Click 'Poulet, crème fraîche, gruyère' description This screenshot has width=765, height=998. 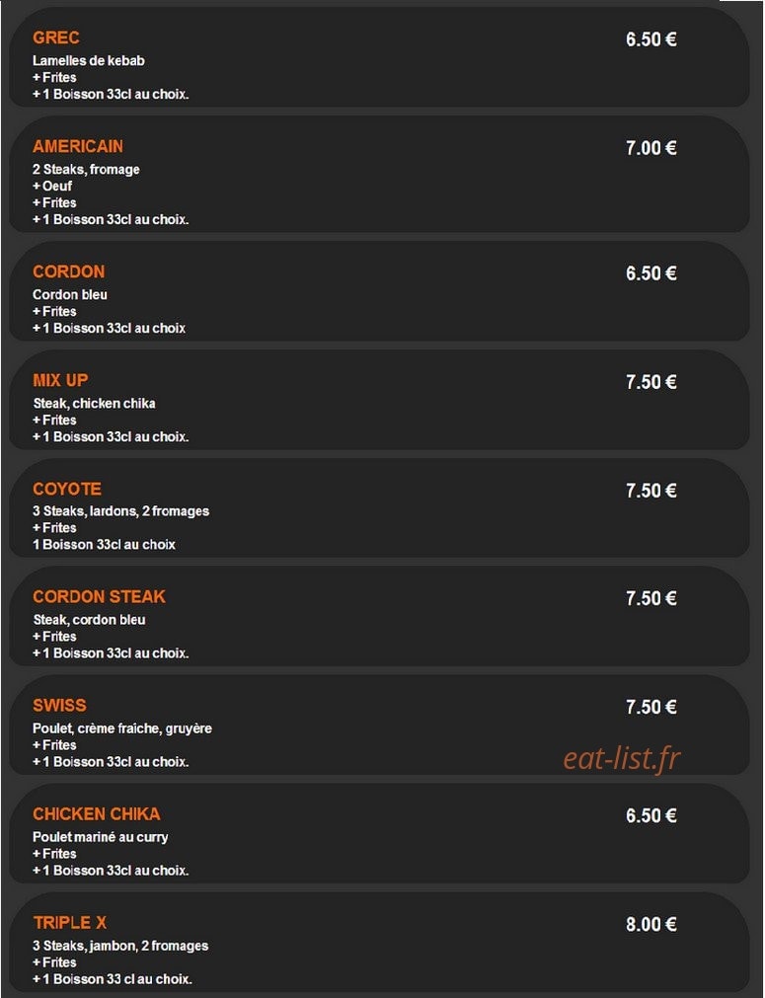[x=122, y=729]
